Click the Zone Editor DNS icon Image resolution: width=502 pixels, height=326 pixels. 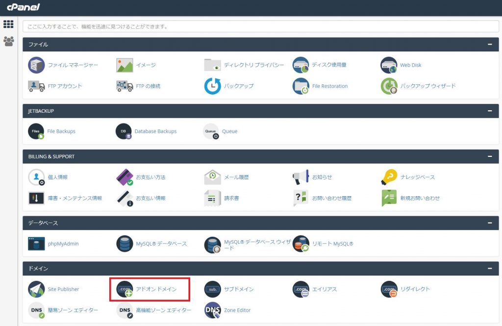tap(213, 310)
